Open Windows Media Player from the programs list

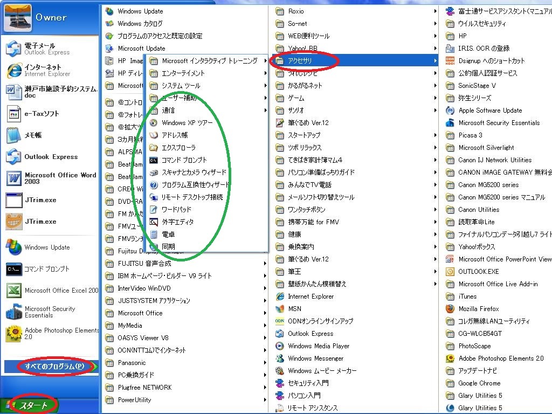[319, 346]
